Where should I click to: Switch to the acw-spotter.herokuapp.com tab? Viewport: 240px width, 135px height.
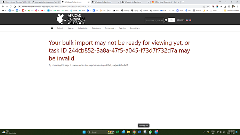tap(46, 2)
